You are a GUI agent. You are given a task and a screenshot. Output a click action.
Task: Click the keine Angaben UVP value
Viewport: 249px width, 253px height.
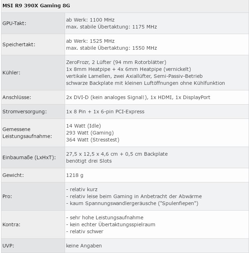coord(84,246)
